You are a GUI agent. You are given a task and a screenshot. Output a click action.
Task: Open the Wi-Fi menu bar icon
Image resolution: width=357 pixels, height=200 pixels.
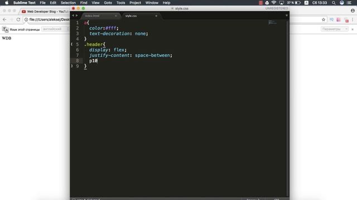(274, 3)
